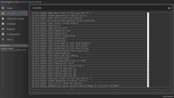Click the 'Starting minecraft server version 1.6.2' line

pos(89,51)
